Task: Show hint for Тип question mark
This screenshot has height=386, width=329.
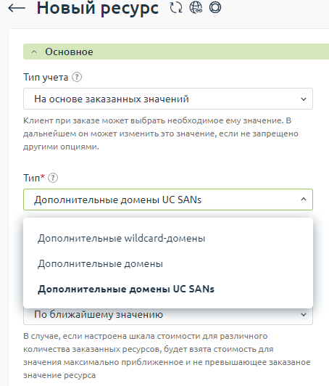Action: (x=53, y=178)
